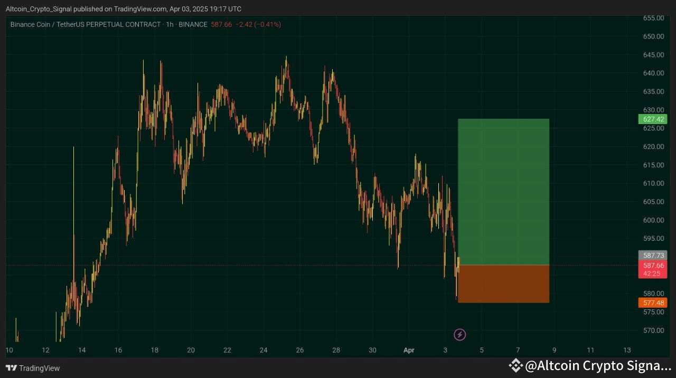Screen dimensions: 676x378
Task: Click the 655.00 price axis label
Action: (x=653, y=18)
